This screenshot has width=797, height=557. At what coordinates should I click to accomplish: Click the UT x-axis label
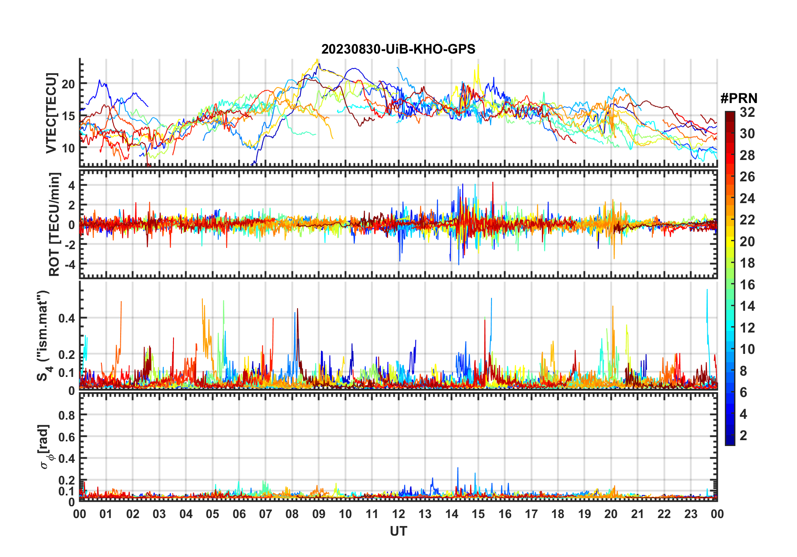point(398,531)
